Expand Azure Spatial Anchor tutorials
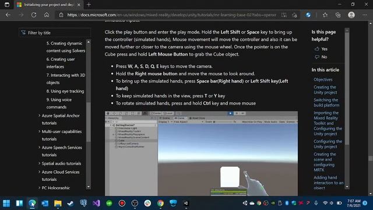This screenshot has width=373, height=210. [61, 119]
